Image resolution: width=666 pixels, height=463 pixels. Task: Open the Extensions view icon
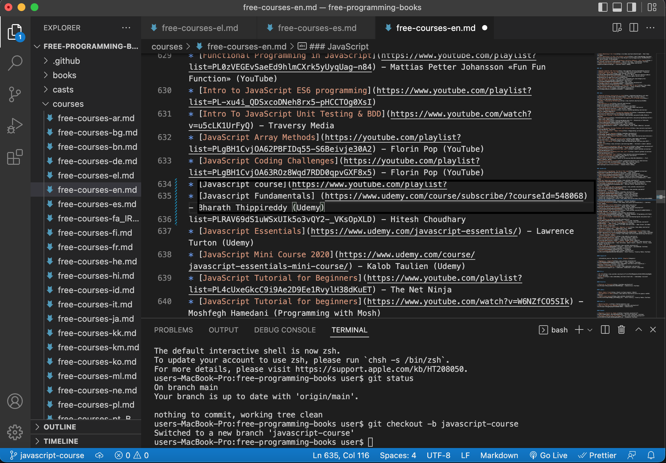pyautogui.click(x=15, y=157)
